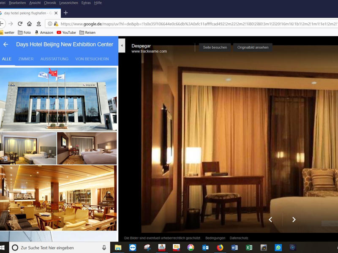Click the taskbar icon left of Picasa
This screenshot has width=338, height=253.
[176, 248]
